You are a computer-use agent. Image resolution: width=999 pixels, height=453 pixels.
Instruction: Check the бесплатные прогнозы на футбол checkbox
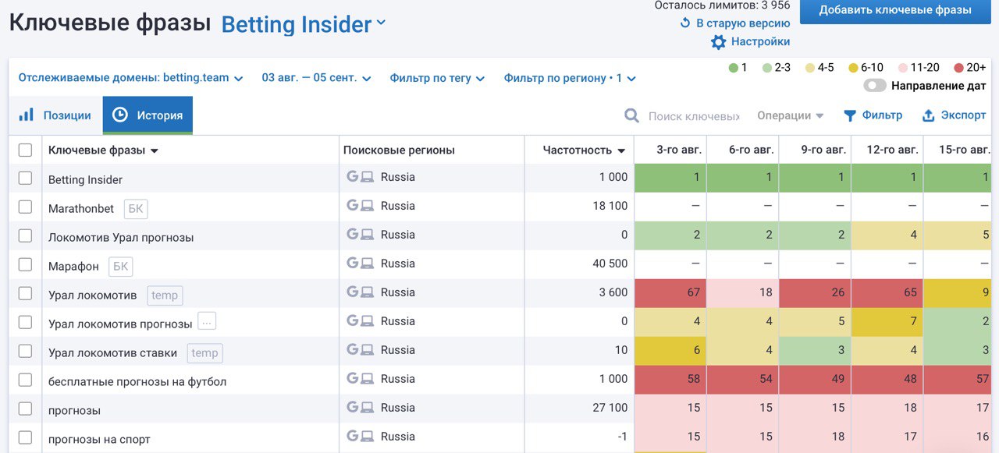pos(25,380)
